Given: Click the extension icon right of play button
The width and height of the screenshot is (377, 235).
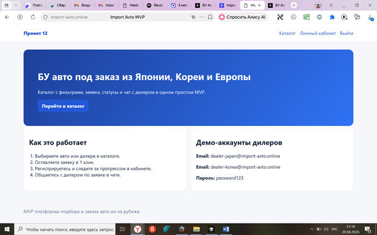Looking at the screenshot, I should (x=357, y=17).
